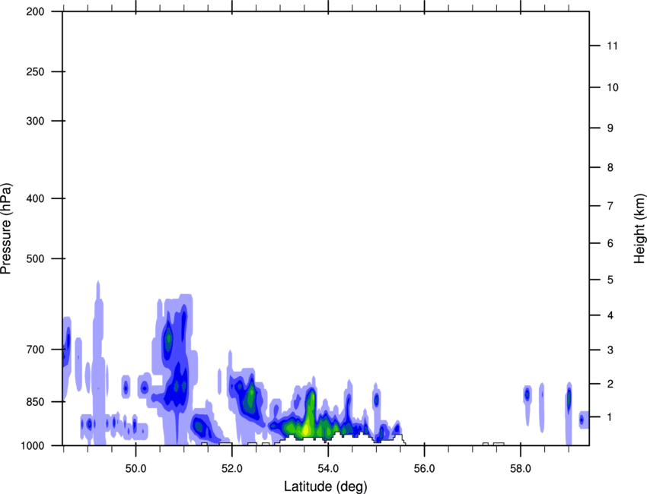Click the 1000 pressure tick label
The height and width of the screenshot is (494, 647).
pos(32,445)
